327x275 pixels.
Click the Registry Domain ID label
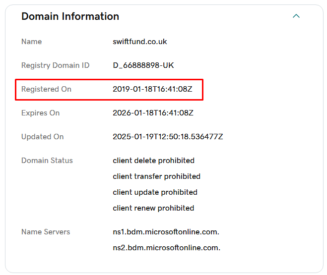[x=55, y=65]
